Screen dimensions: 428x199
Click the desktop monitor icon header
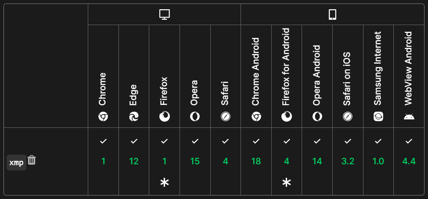pyautogui.click(x=165, y=14)
